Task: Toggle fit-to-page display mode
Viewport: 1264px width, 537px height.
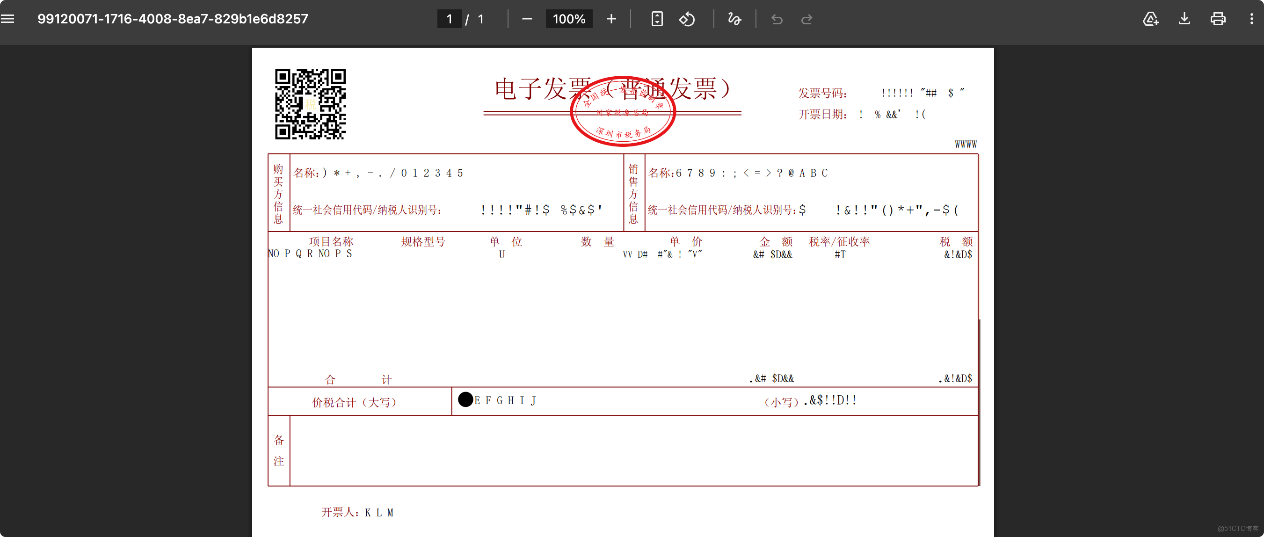Action: pos(656,19)
